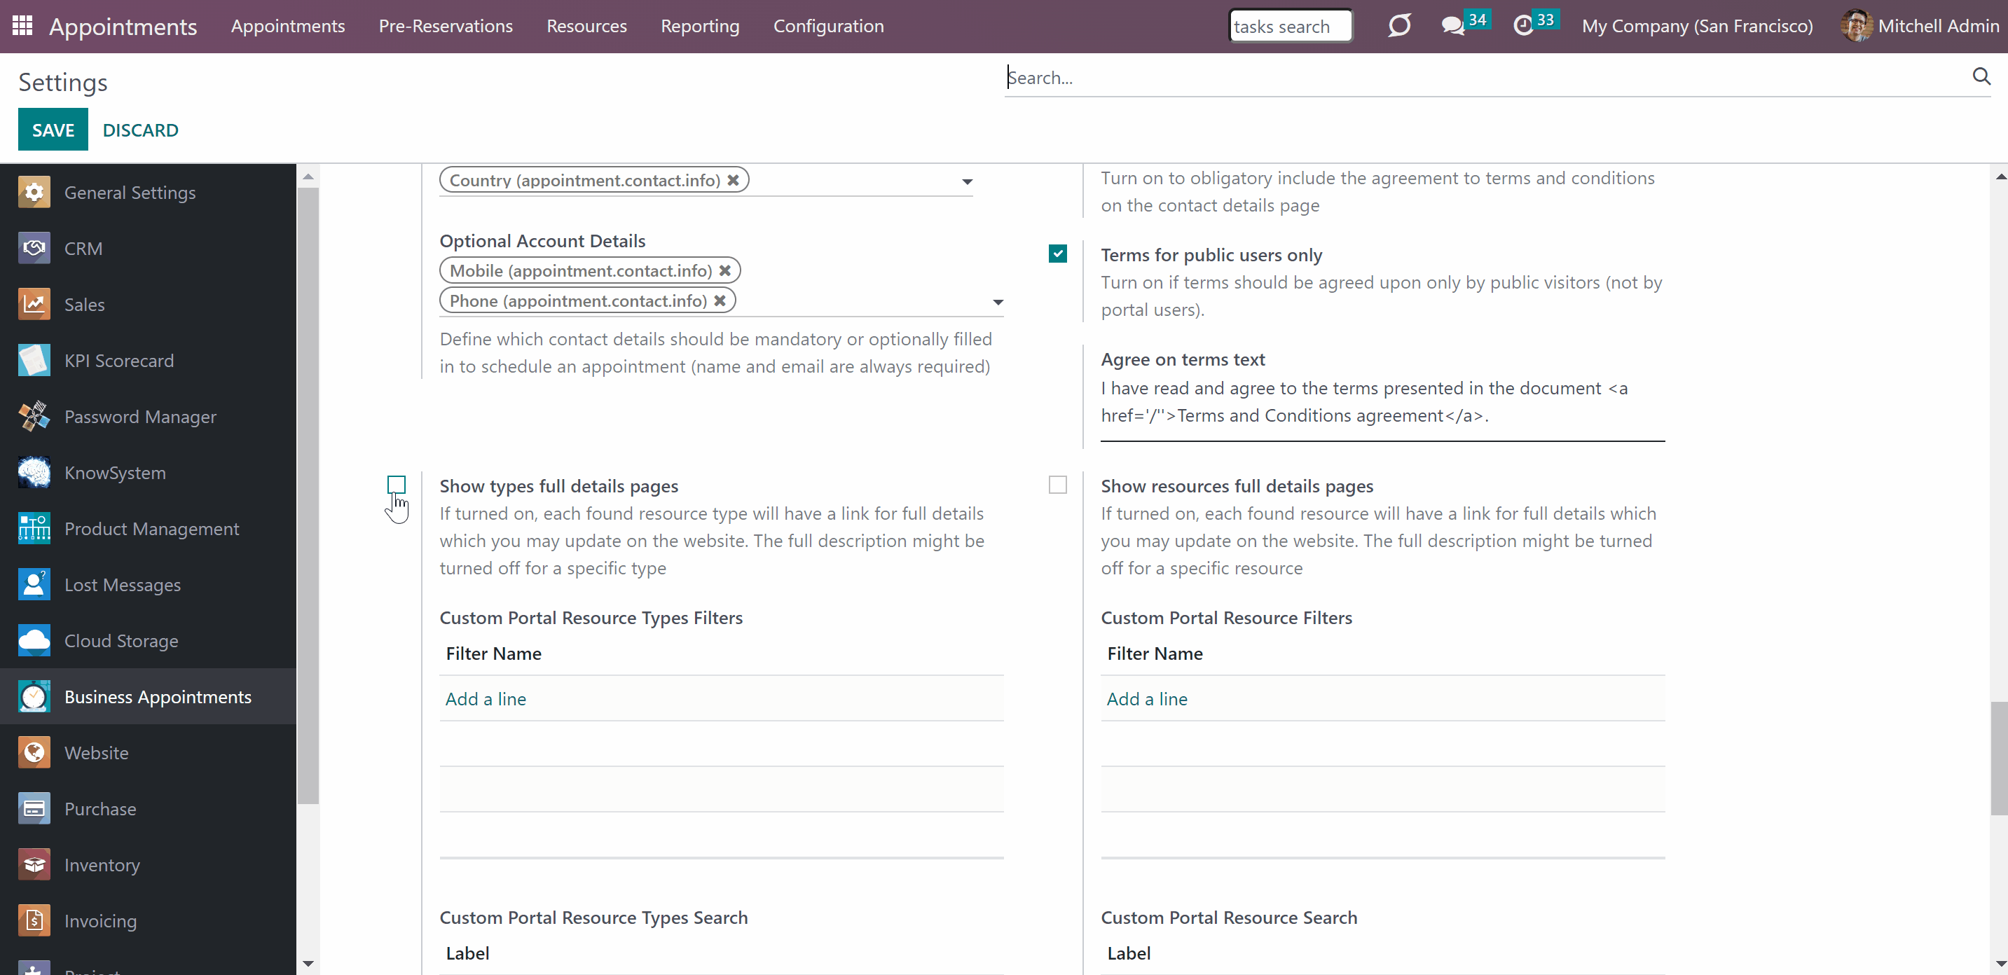Open Optional Account Details dropdown arrow
Viewport: 2008px width, 975px height.
(x=998, y=303)
